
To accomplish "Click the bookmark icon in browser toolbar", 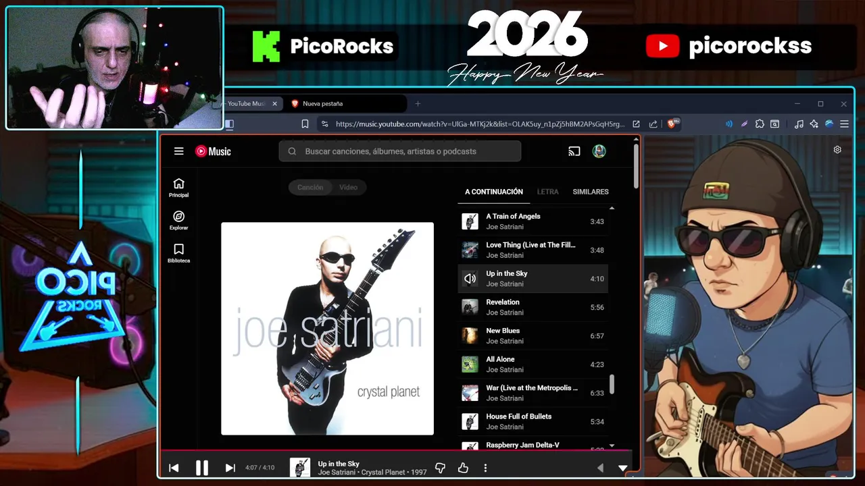I will point(305,124).
